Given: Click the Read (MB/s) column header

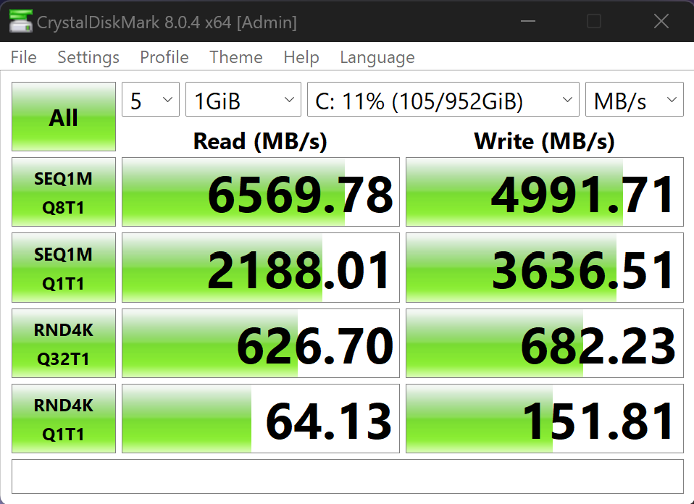Looking at the screenshot, I should [x=260, y=141].
